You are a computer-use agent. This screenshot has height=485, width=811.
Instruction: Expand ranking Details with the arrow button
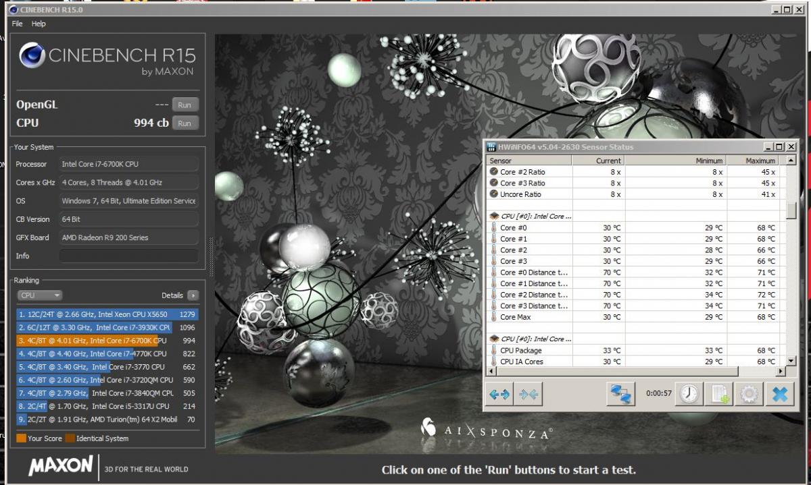[193, 295]
